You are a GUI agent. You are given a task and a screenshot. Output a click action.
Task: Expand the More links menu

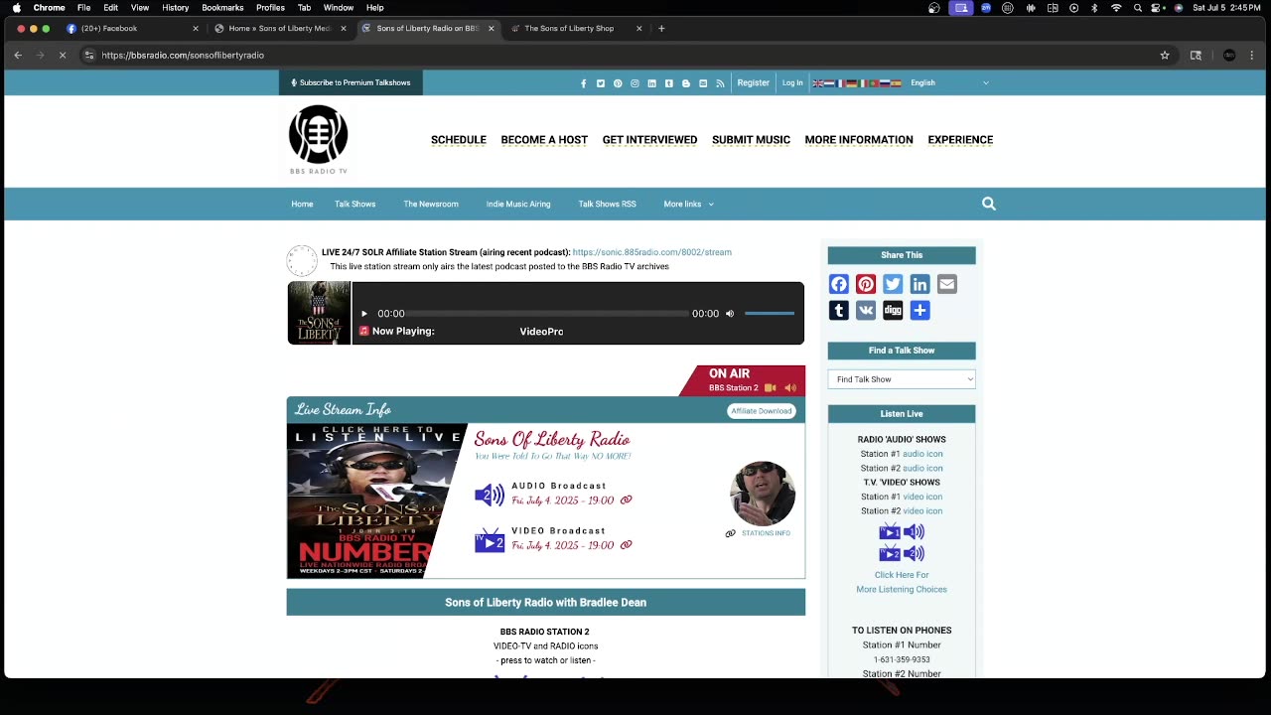(x=688, y=205)
